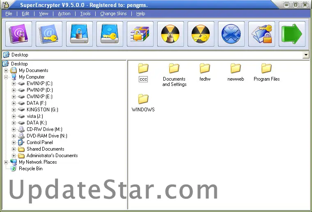Click the blue address book with key icon

[x=49, y=34]
